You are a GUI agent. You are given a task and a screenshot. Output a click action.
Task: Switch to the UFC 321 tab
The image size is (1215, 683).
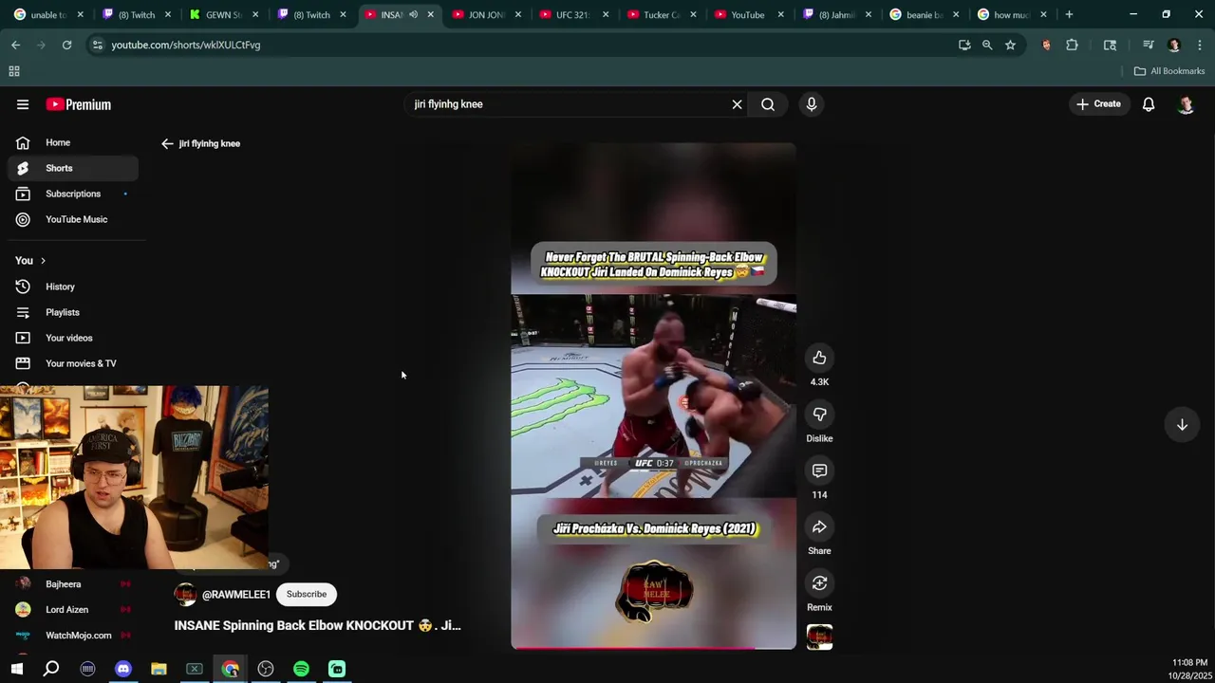(x=572, y=14)
